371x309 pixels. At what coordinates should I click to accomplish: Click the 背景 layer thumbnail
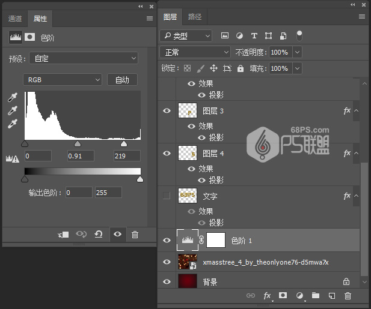(x=188, y=281)
